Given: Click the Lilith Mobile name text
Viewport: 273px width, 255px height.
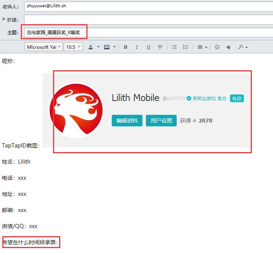Looking at the screenshot, I should pyautogui.click(x=136, y=98).
